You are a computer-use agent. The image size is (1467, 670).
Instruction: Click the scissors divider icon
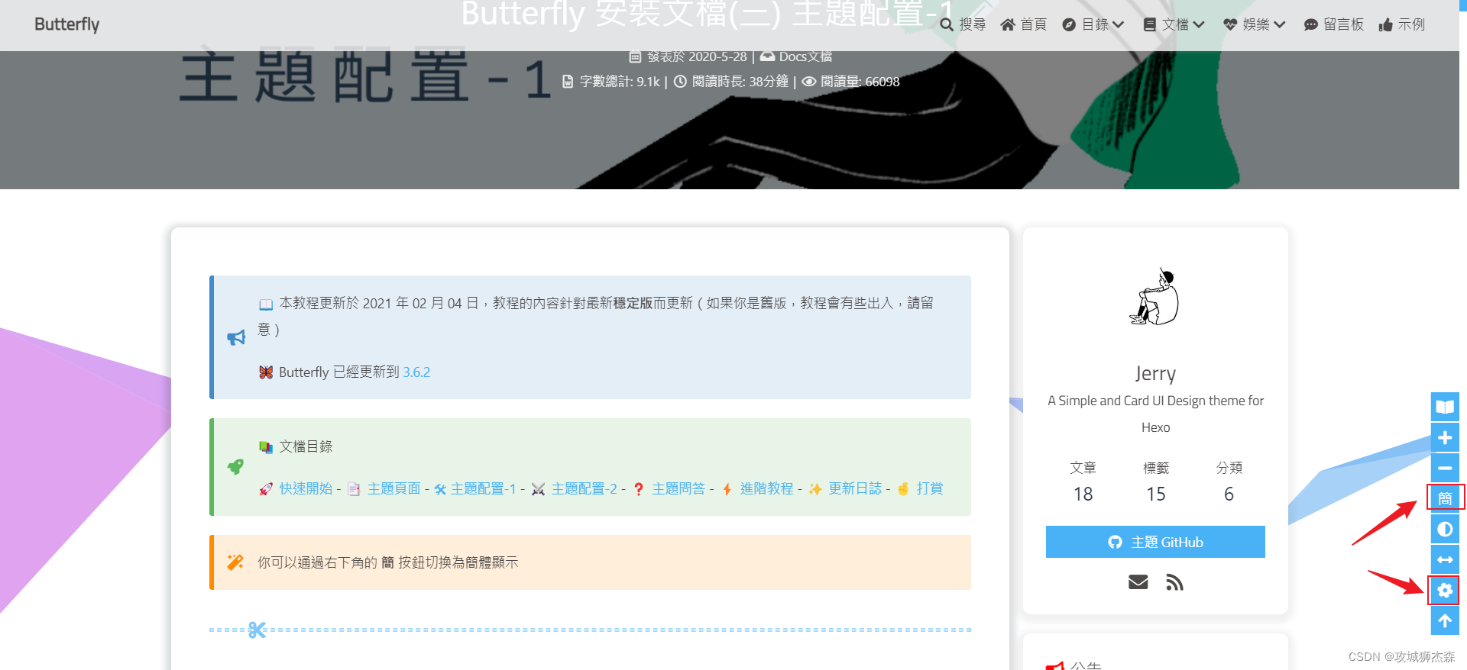pos(257,630)
